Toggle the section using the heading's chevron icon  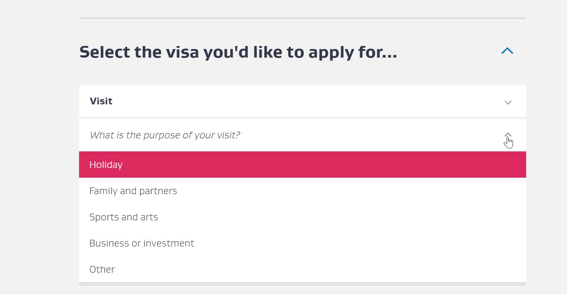pyautogui.click(x=507, y=51)
